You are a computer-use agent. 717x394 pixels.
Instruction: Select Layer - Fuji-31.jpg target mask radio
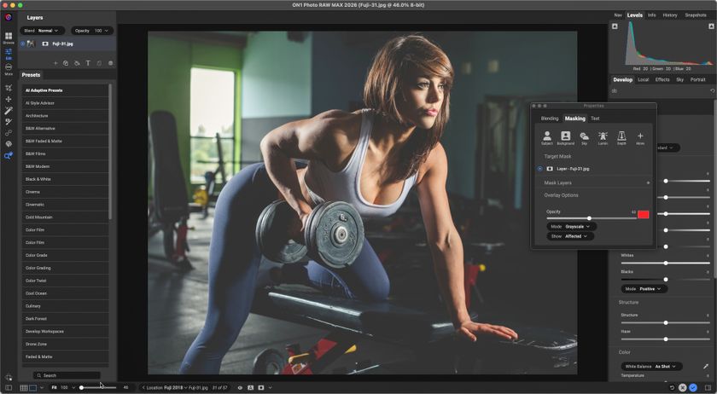coord(540,169)
